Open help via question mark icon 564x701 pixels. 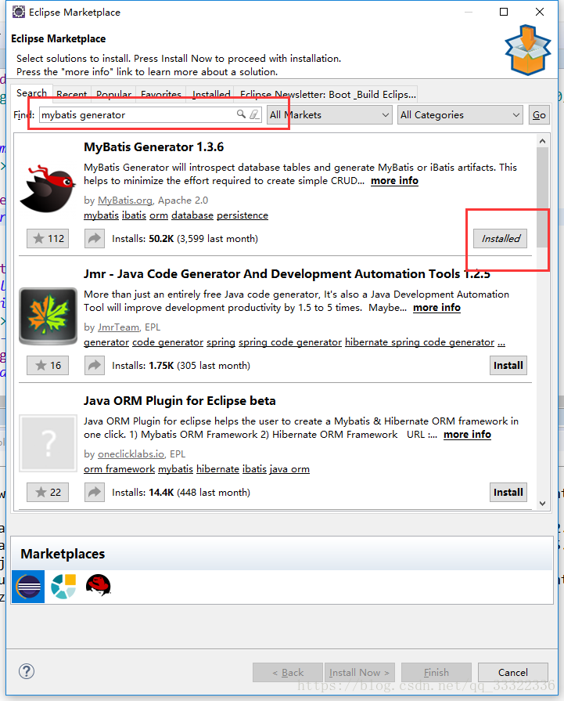coord(27,671)
